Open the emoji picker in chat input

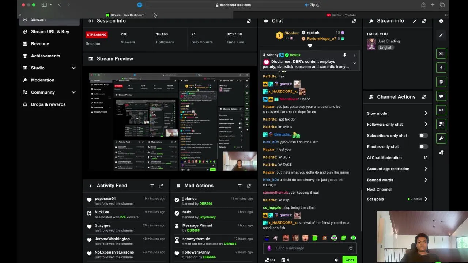tap(351, 248)
